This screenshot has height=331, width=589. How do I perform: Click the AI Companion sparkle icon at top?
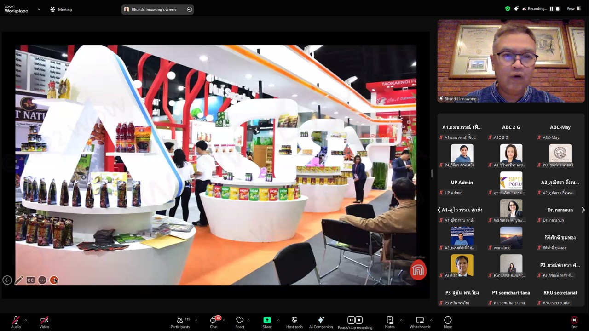pyautogui.click(x=516, y=9)
